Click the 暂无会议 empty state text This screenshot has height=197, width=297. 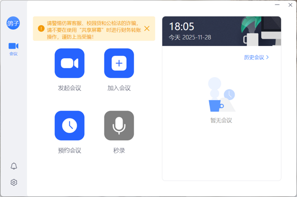[x=221, y=120]
